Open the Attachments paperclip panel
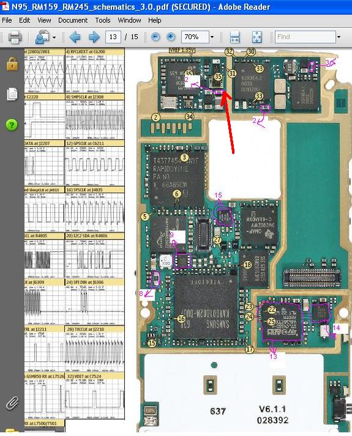 [x=12, y=403]
